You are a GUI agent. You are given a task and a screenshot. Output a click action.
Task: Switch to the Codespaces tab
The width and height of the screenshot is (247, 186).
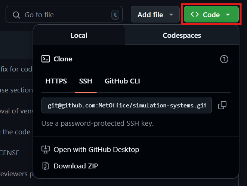click(x=182, y=36)
